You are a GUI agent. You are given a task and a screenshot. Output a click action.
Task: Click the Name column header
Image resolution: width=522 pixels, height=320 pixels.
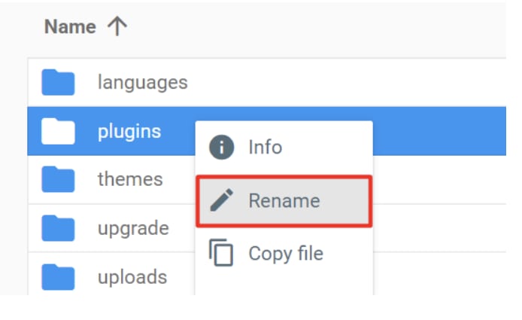pos(70,27)
